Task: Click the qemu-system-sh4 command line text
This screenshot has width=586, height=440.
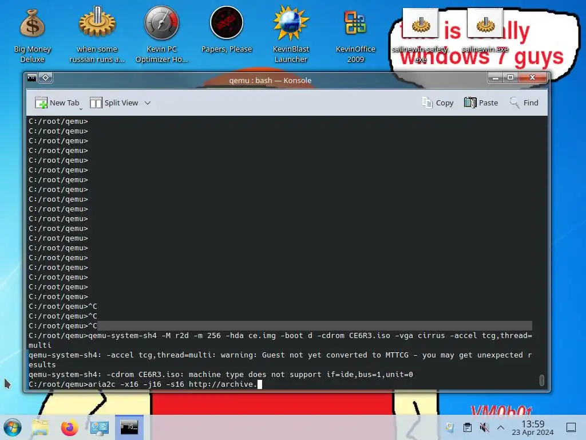Action: coord(280,340)
